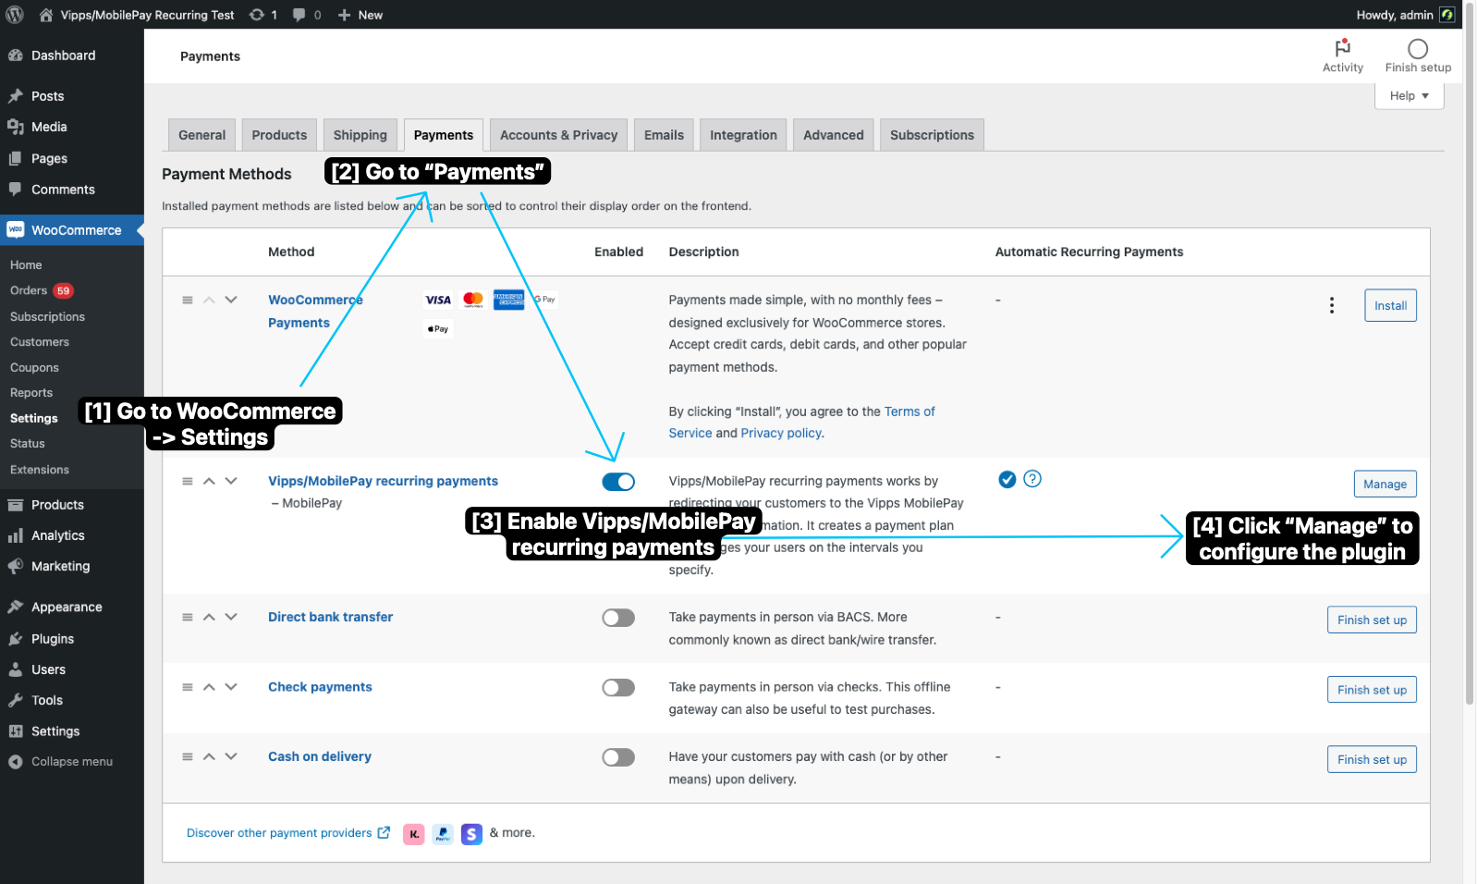Screen dimensions: 1477x884
Task: Open the comments bubble in admin bar
Action: click(x=306, y=15)
